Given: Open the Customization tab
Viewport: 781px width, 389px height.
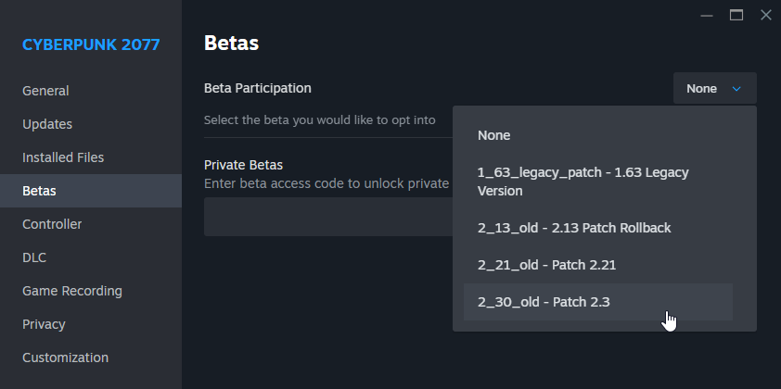Looking at the screenshot, I should (x=65, y=358).
